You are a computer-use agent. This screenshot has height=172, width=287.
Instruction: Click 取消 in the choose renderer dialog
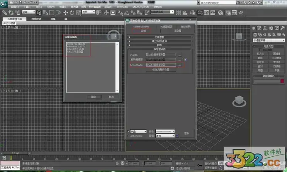coord(111,97)
